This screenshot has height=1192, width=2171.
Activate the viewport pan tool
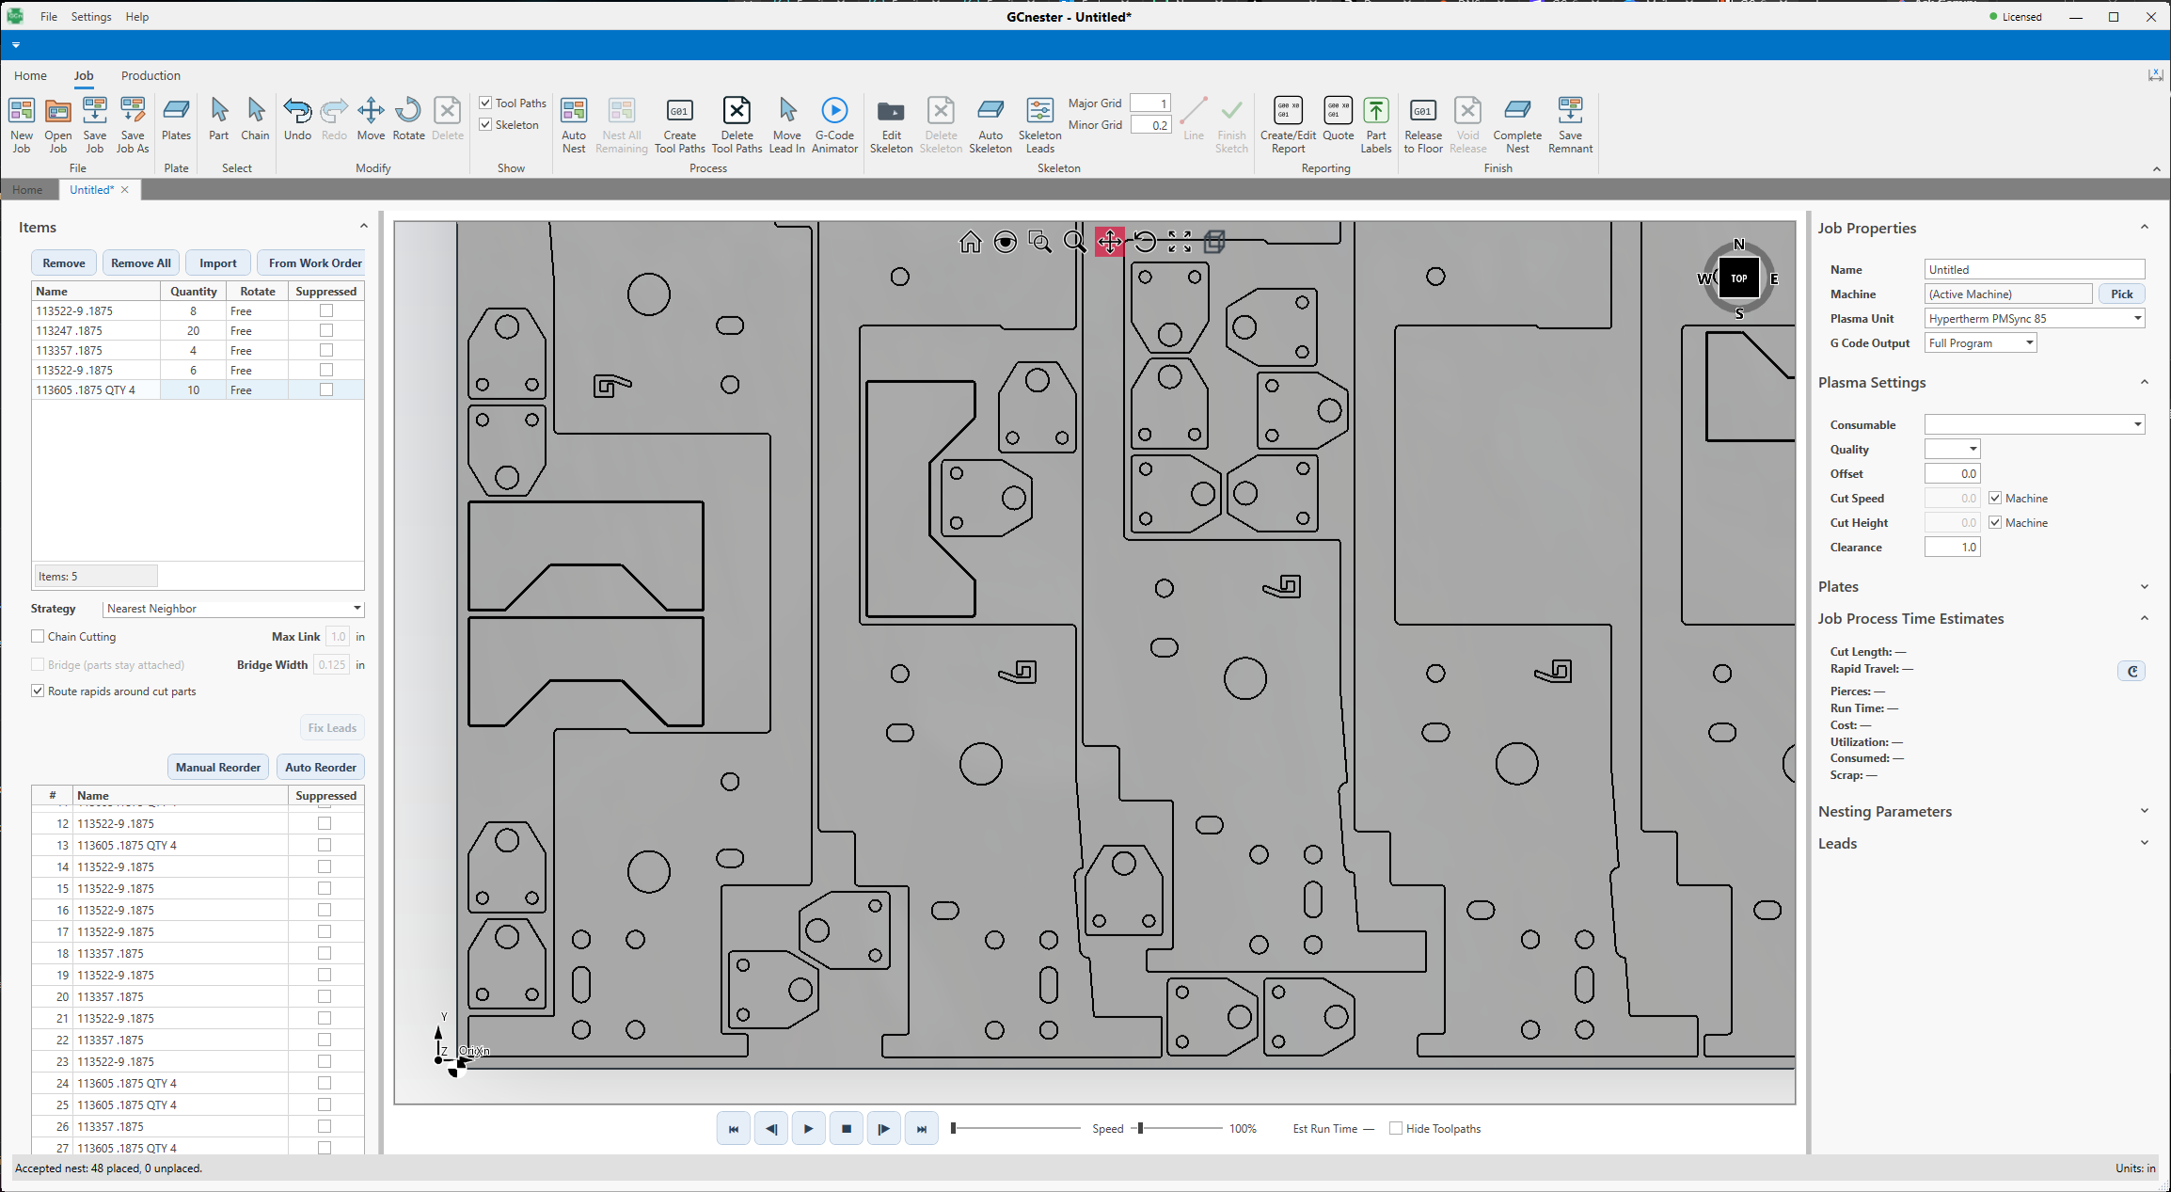(1110, 242)
